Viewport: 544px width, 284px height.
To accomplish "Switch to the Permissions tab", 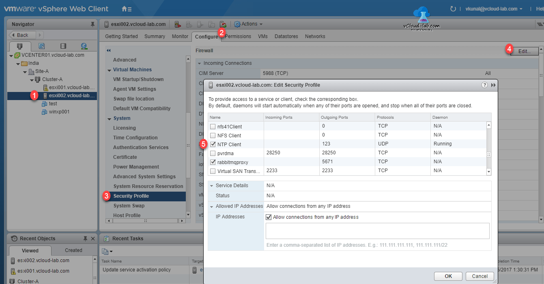I will pyautogui.click(x=238, y=36).
